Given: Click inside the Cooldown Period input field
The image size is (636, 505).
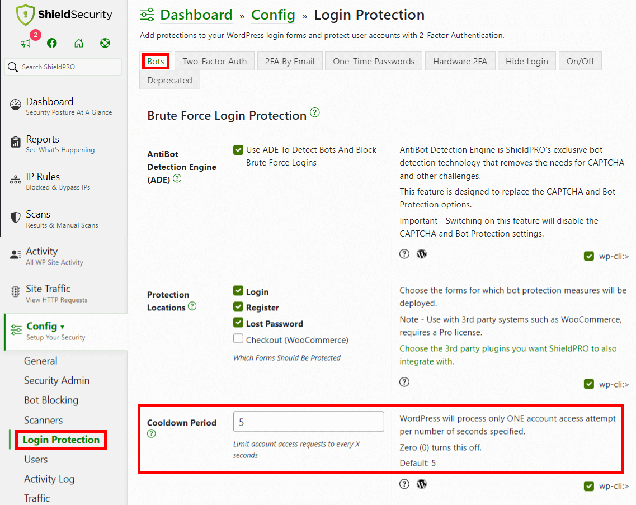Looking at the screenshot, I should point(308,422).
